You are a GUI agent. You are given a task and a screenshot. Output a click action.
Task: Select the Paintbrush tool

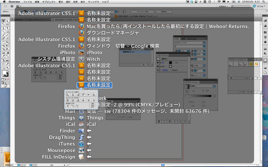pyautogui.click(x=3, y=35)
